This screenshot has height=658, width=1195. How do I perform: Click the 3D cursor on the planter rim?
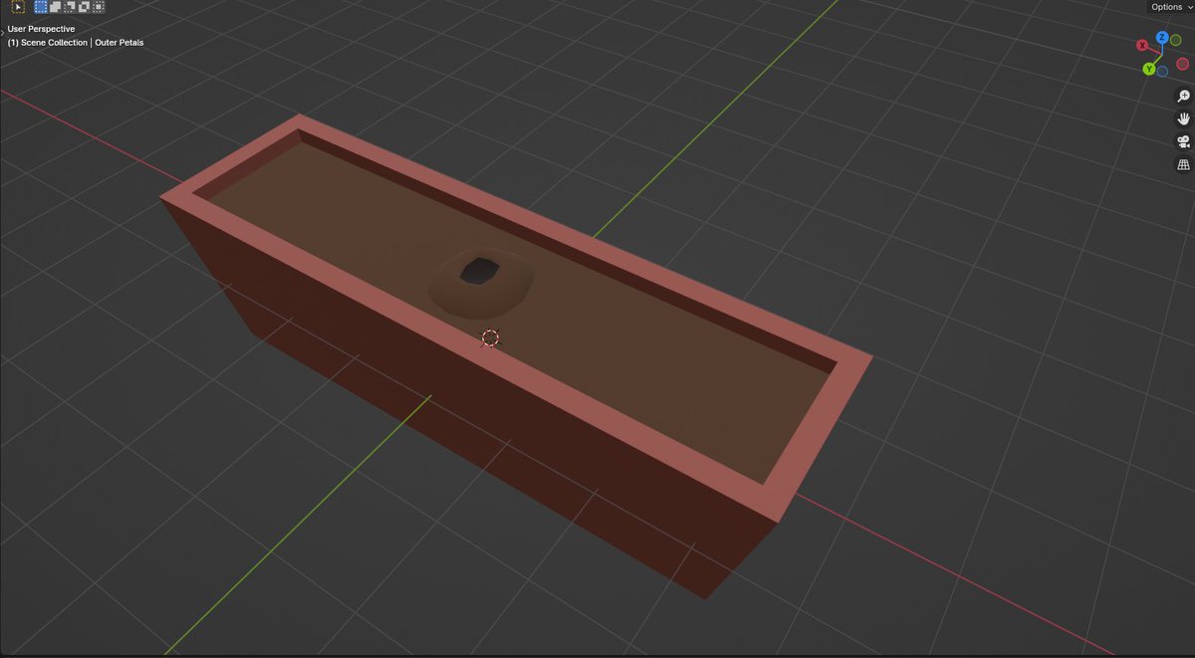click(x=490, y=337)
